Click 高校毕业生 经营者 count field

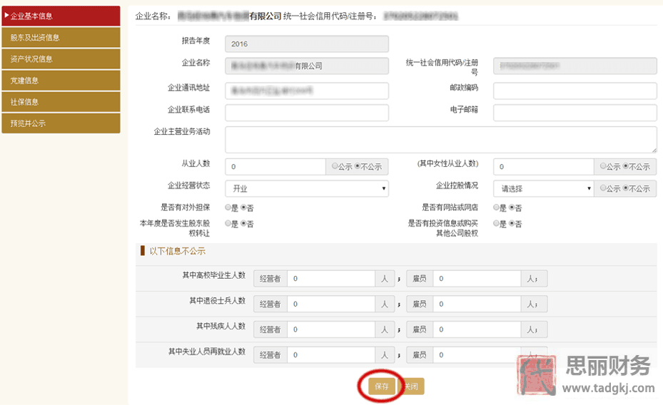coord(331,279)
